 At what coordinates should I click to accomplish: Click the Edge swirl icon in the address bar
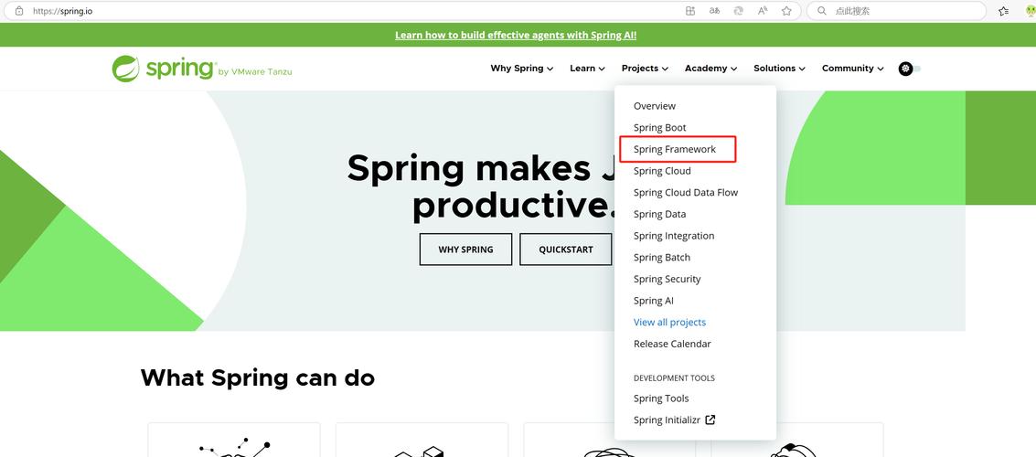click(x=739, y=11)
